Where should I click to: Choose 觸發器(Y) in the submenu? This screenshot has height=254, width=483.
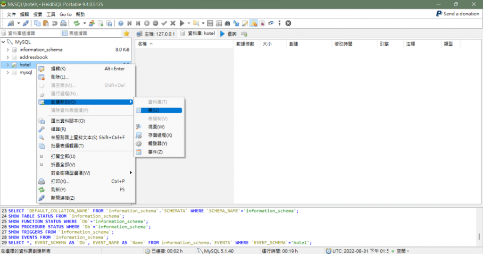pyautogui.click(x=159, y=144)
